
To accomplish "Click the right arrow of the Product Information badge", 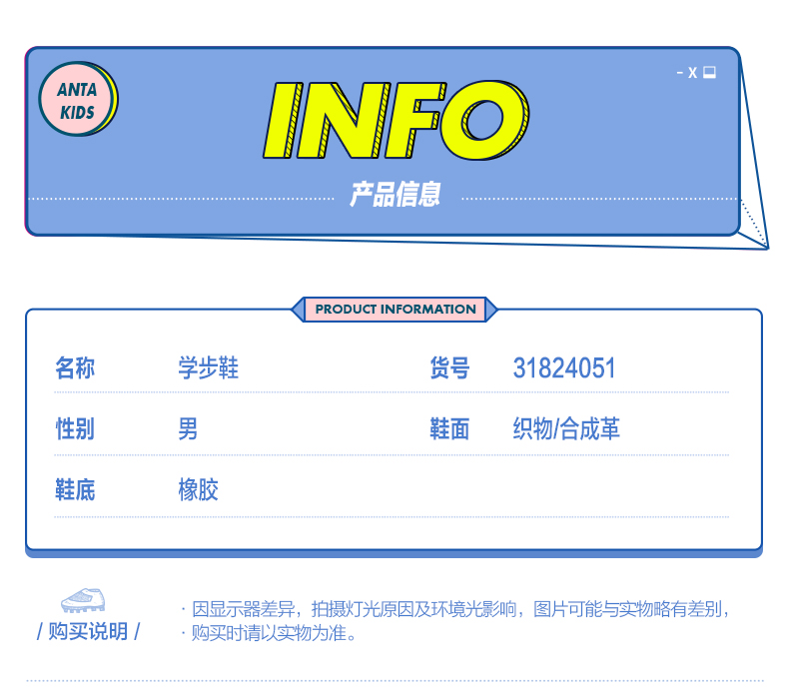I will pos(490,310).
